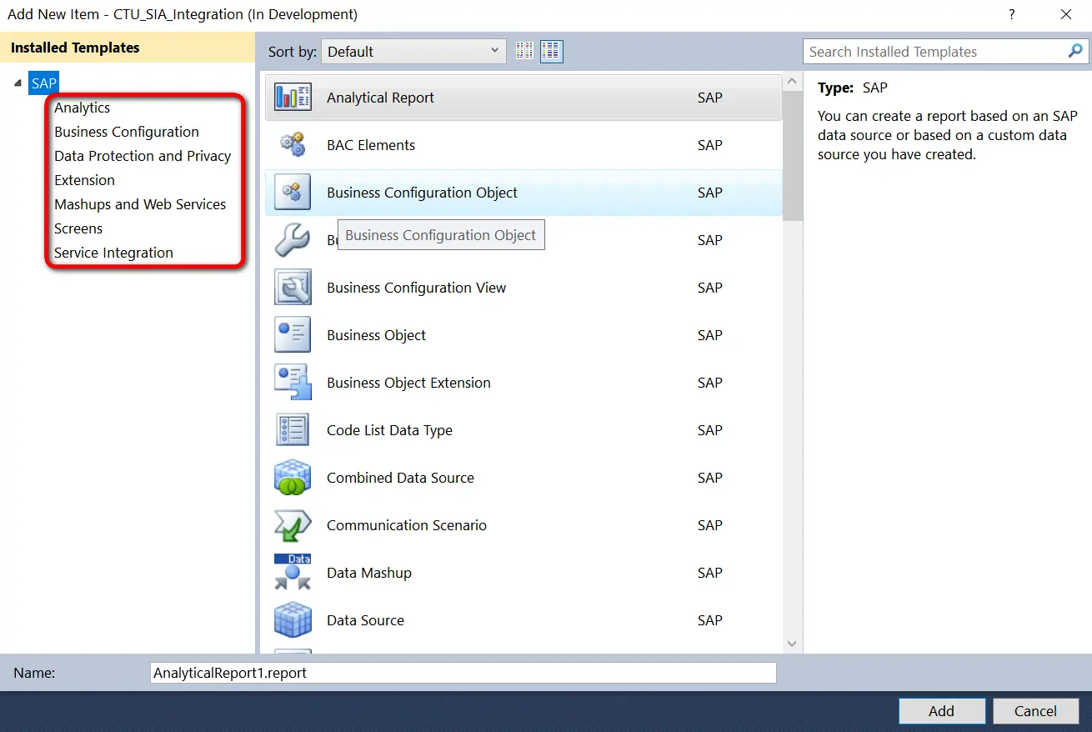Select the 'BAC Elements' label
Viewport: 1092px width, 732px height.
point(371,145)
